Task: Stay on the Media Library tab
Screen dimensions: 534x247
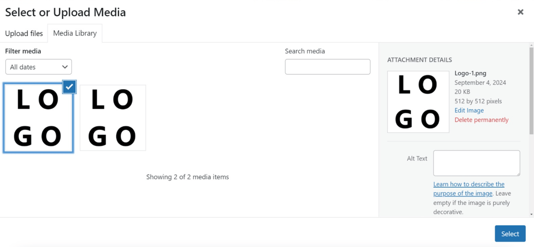Action: tap(75, 33)
